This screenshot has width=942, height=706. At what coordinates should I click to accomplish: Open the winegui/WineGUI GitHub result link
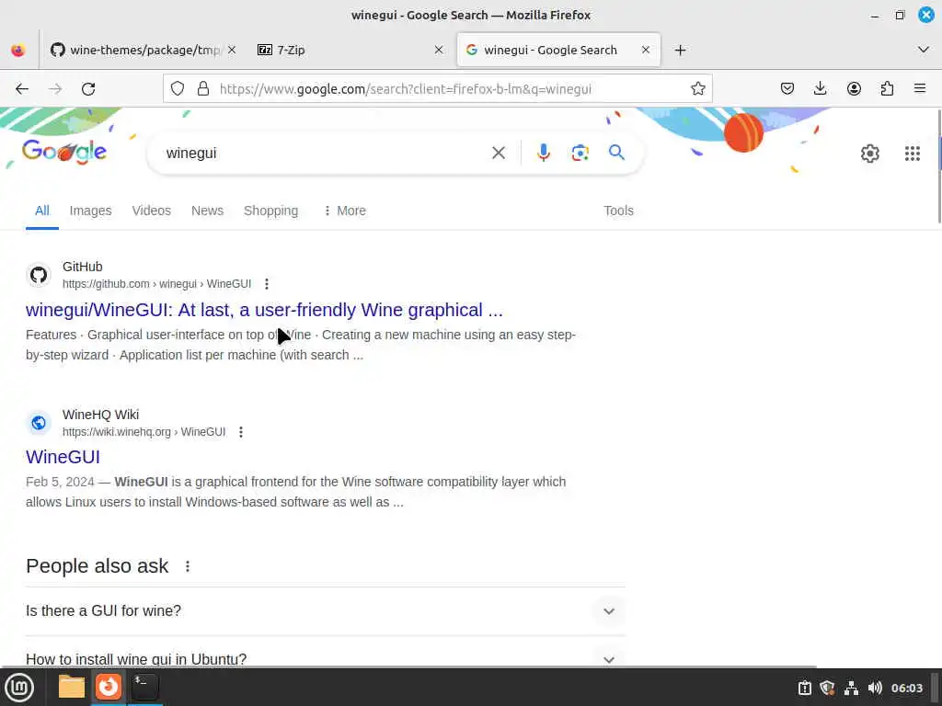click(x=264, y=310)
